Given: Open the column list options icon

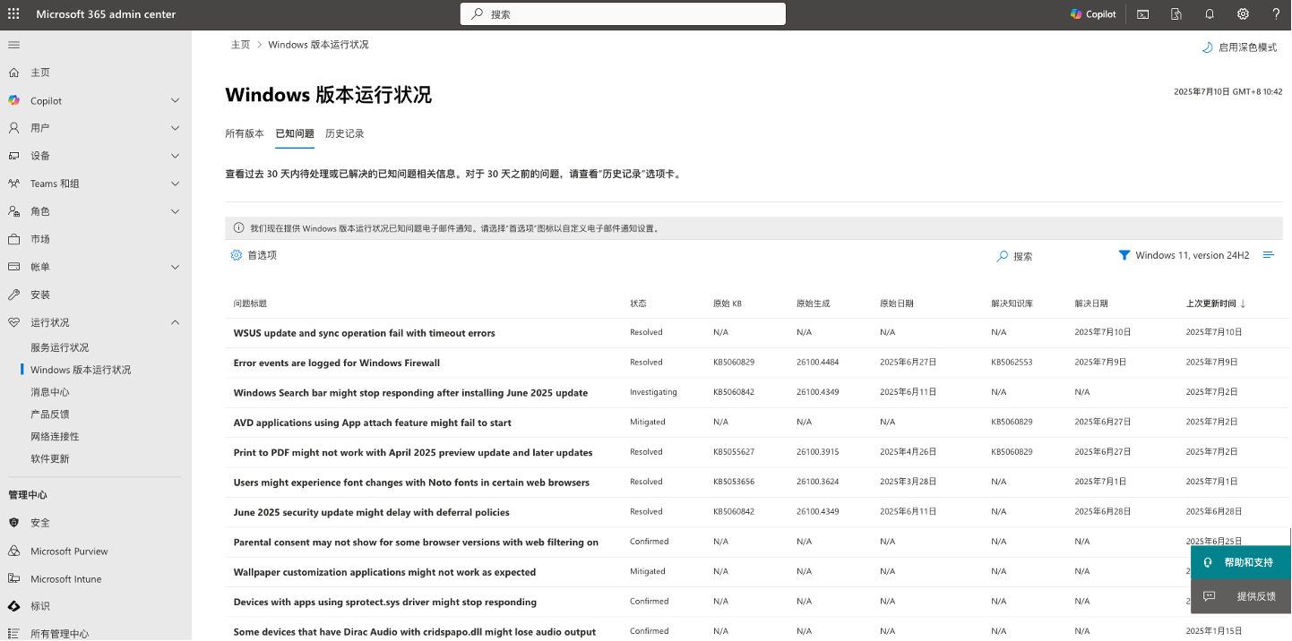Looking at the screenshot, I should [x=1269, y=255].
